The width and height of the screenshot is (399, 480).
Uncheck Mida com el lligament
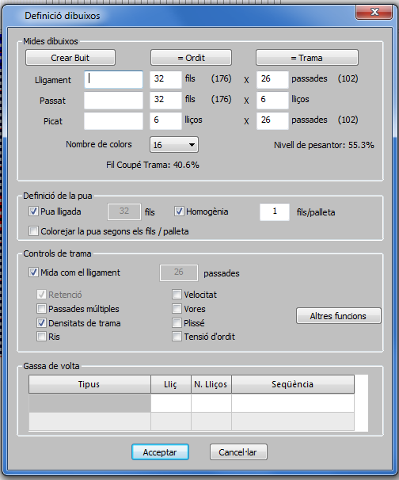point(33,272)
